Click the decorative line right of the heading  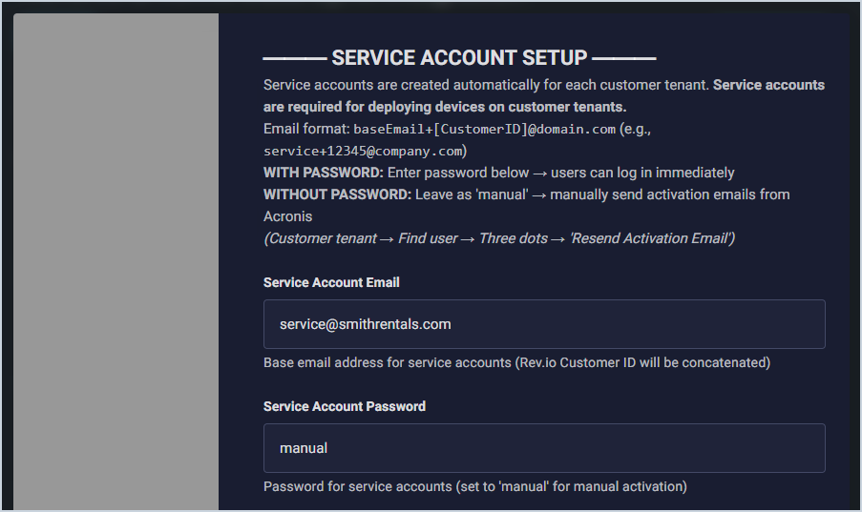(624, 59)
